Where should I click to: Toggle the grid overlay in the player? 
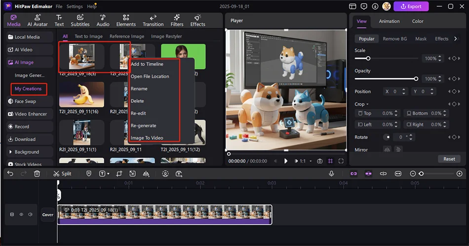tap(330, 161)
